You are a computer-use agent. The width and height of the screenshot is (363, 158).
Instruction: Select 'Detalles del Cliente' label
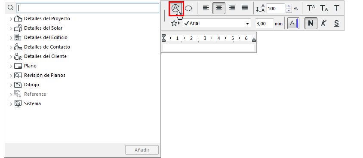point(46,56)
